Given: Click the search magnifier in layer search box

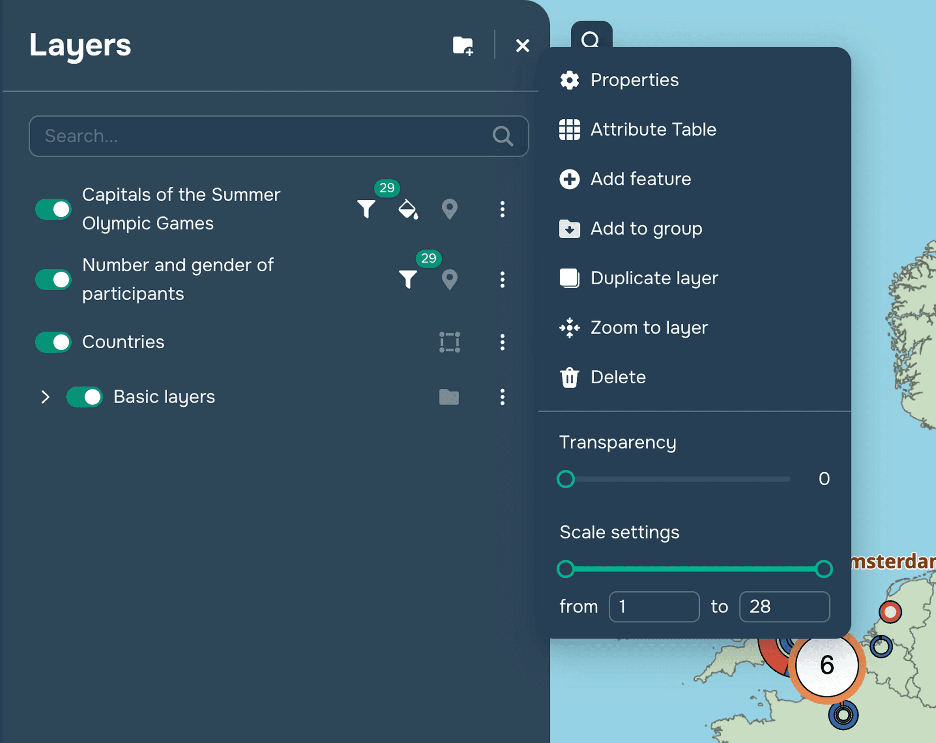Looking at the screenshot, I should click(x=502, y=136).
